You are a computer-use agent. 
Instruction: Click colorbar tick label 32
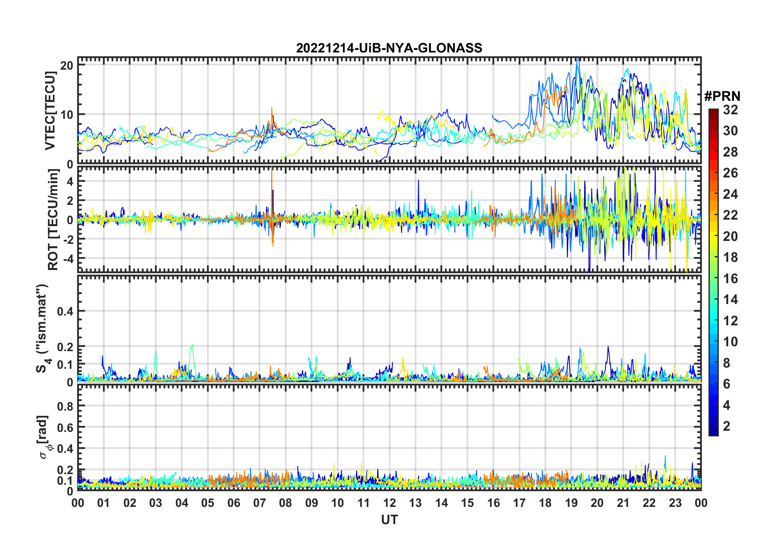730,109
